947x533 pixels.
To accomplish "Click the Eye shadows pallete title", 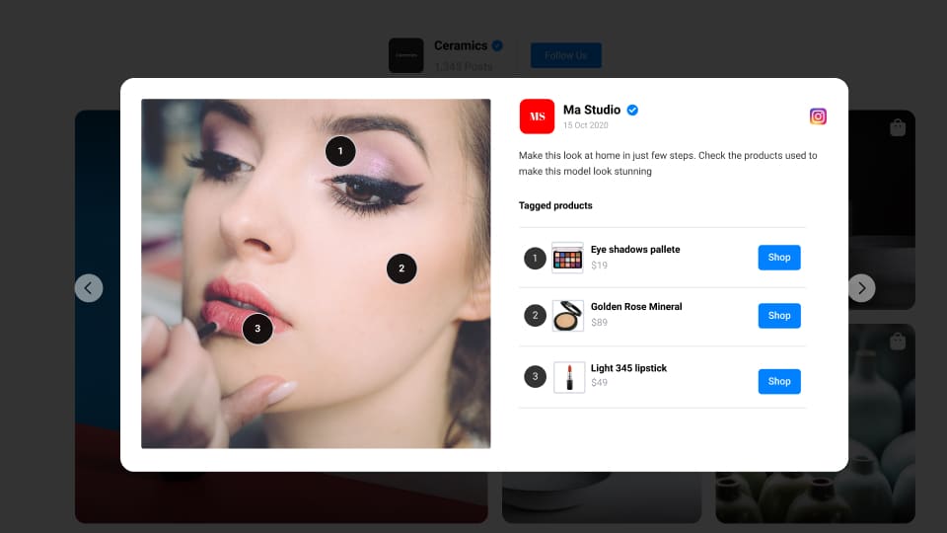I will [x=635, y=249].
